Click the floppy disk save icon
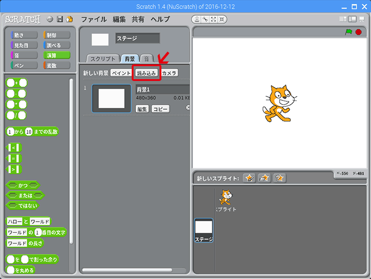Viewport: 371px width, 279px height. [60, 19]
